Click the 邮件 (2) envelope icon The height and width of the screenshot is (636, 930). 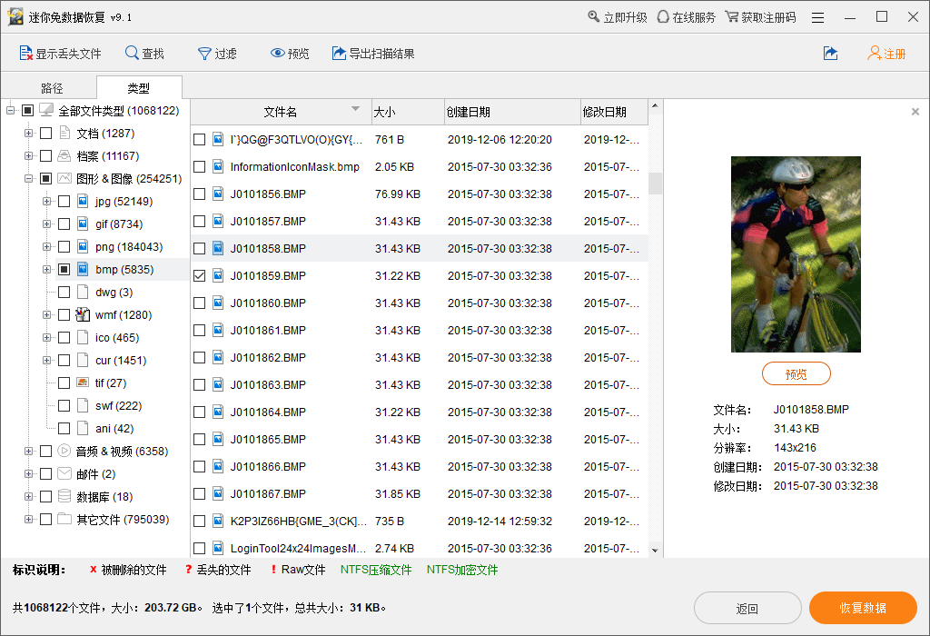64,473
